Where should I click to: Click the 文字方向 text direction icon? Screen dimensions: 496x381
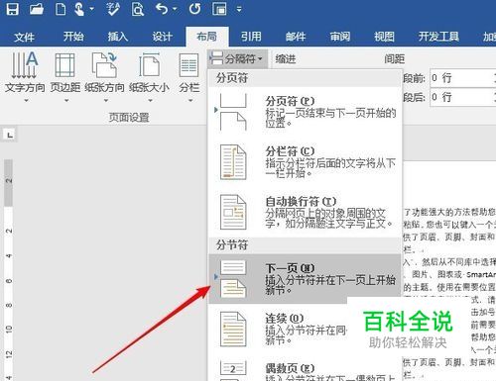[25, 64]
